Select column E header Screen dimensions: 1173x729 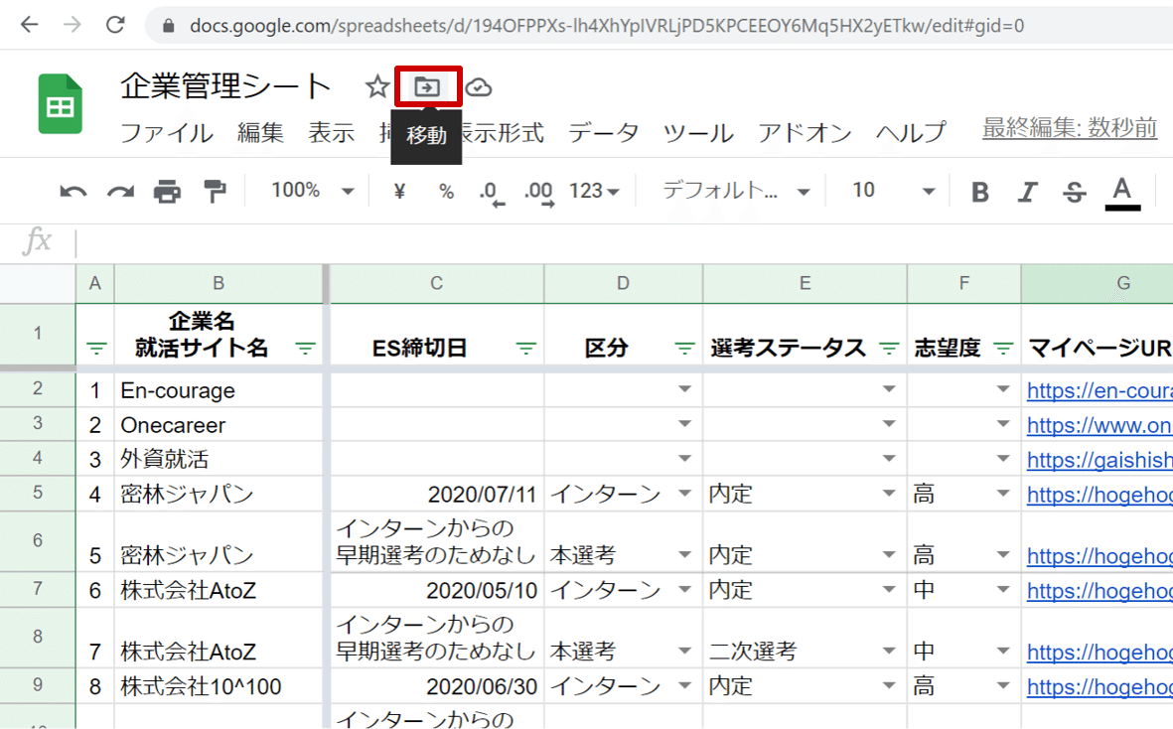coord(805,283)
